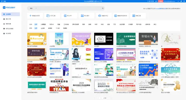The width and height of the screenshot is (186, 100).
Task: Go to the previous page arrow
Action: [98, 98]
